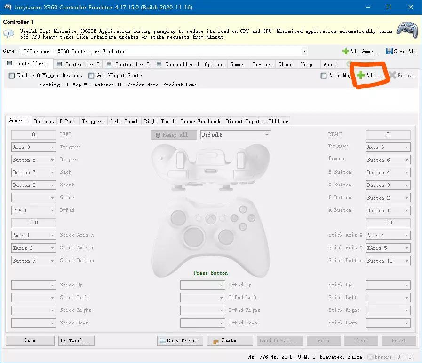Open right Stick Button 10 dropdown
This screenshot has height=363, width=422.
388,261
